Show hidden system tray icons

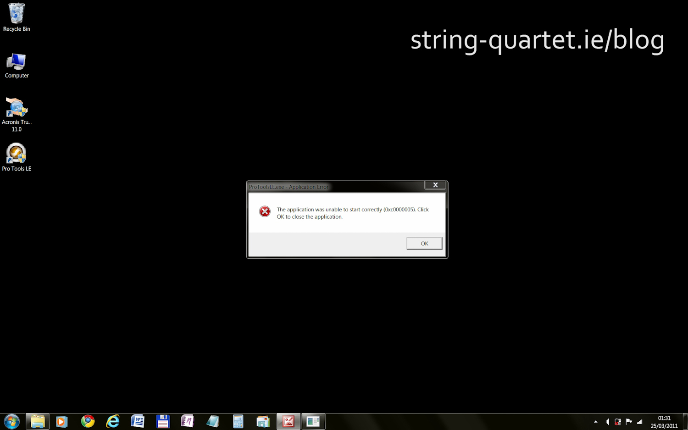point(595,422)
